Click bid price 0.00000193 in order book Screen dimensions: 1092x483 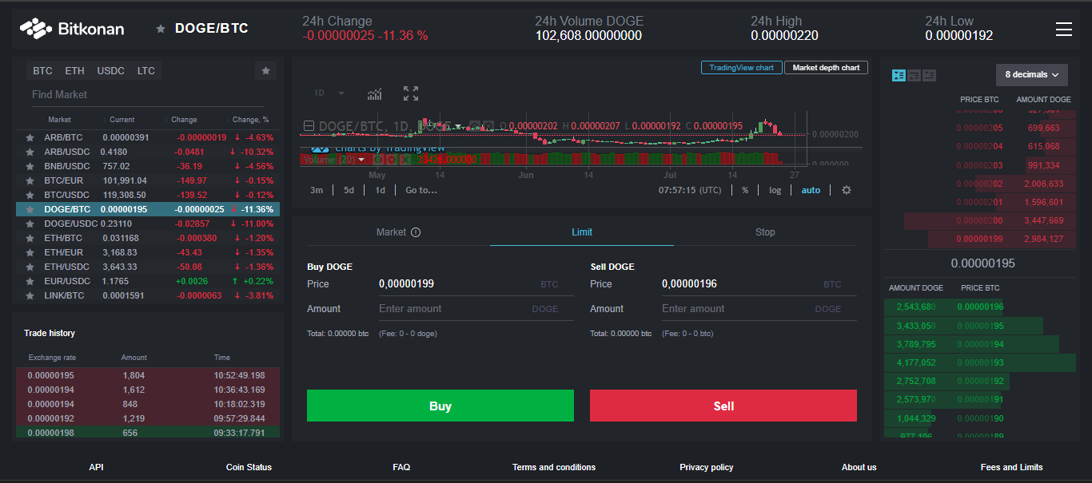[x=980, y=362]
